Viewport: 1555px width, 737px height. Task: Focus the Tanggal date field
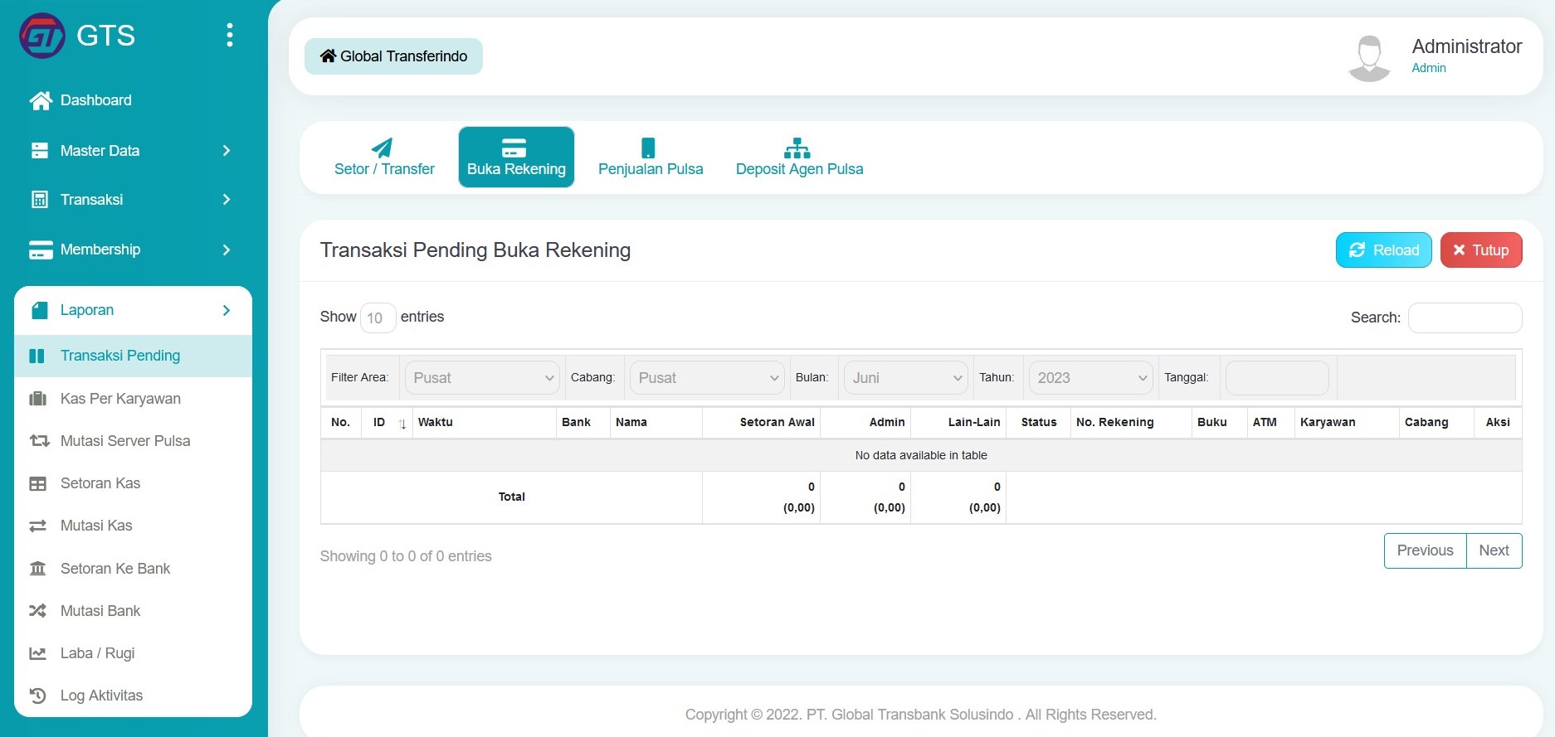coord(1277,378)
